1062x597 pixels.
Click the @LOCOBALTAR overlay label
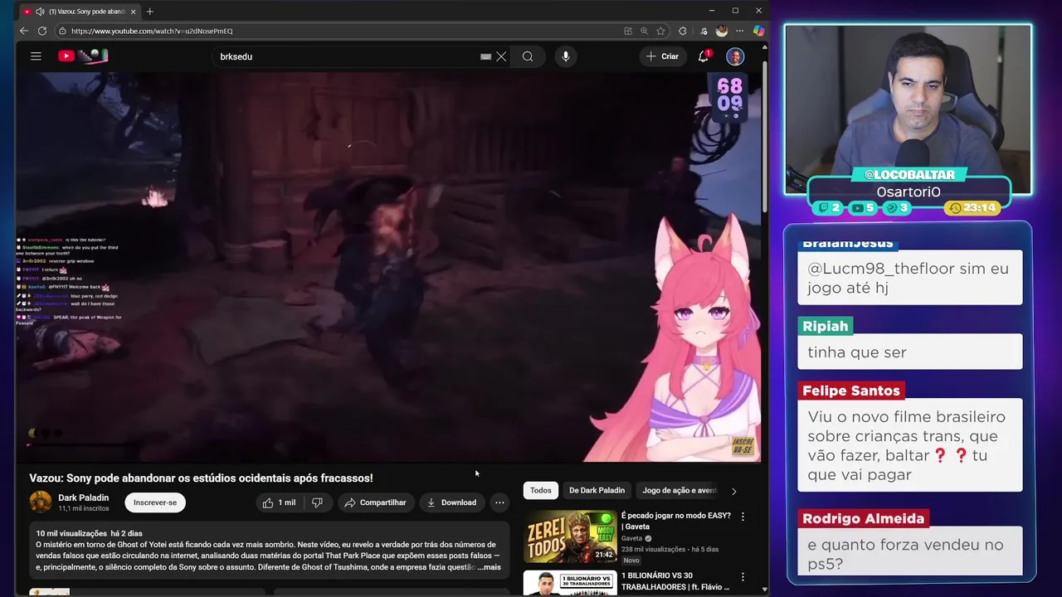(x=909, y=174)
